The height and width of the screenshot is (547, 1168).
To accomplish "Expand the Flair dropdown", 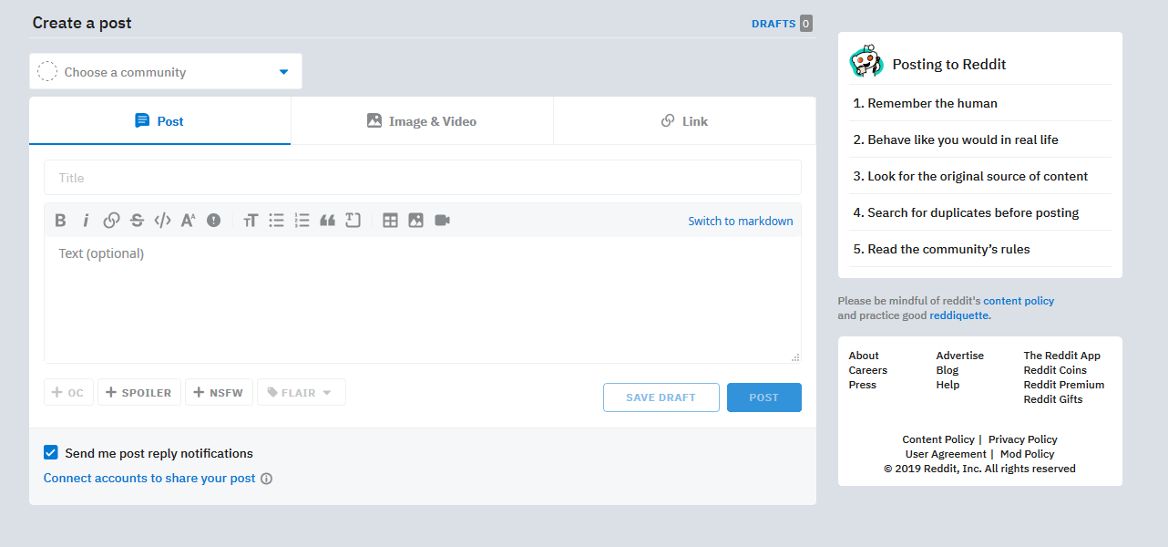I will (301, 393).
